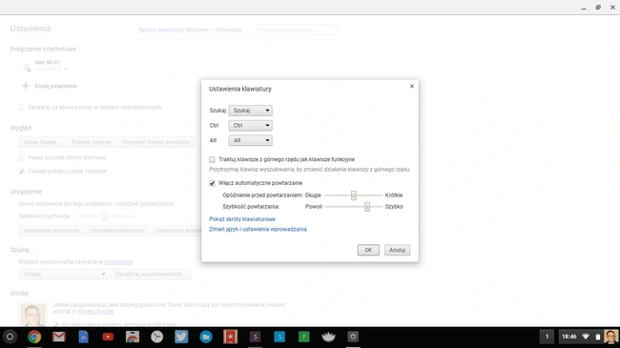Open the Google search engine dropdown
The width and height of the screenshot is (620, 348).
click(x=63, y=274)
